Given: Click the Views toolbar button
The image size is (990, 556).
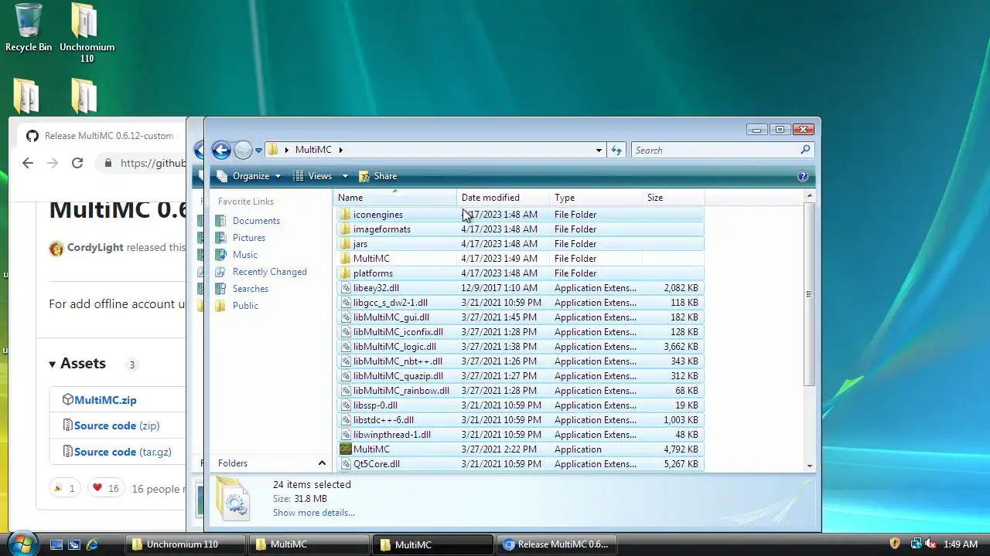Looking at the screenshot, I should (x=313, y=176).
